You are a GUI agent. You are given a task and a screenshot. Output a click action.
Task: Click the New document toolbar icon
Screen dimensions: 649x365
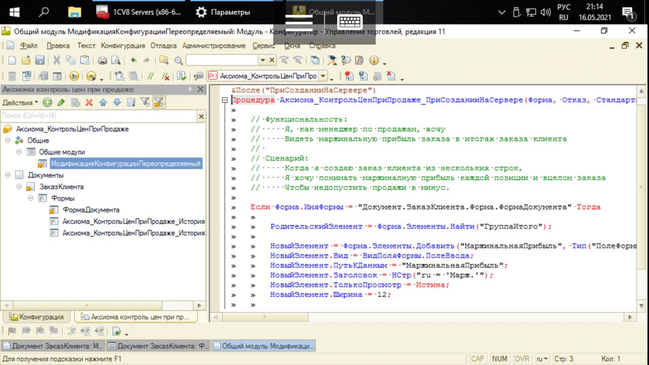coord(12,60)
